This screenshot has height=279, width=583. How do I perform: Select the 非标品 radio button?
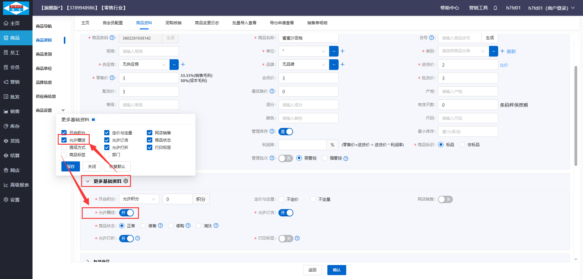pyautogui.click(x=462, y=145)
